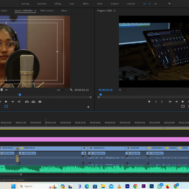Viewport: 189px width, 189px height.
Task: Expand workspace overflow chevron
Action: pyautogui.click(x=169, y=3)
